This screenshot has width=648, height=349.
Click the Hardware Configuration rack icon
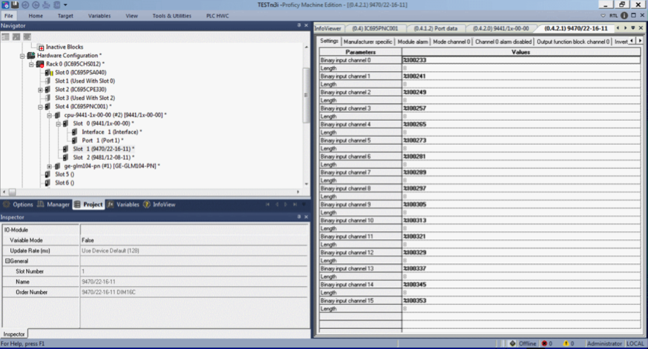pos(31,56)
